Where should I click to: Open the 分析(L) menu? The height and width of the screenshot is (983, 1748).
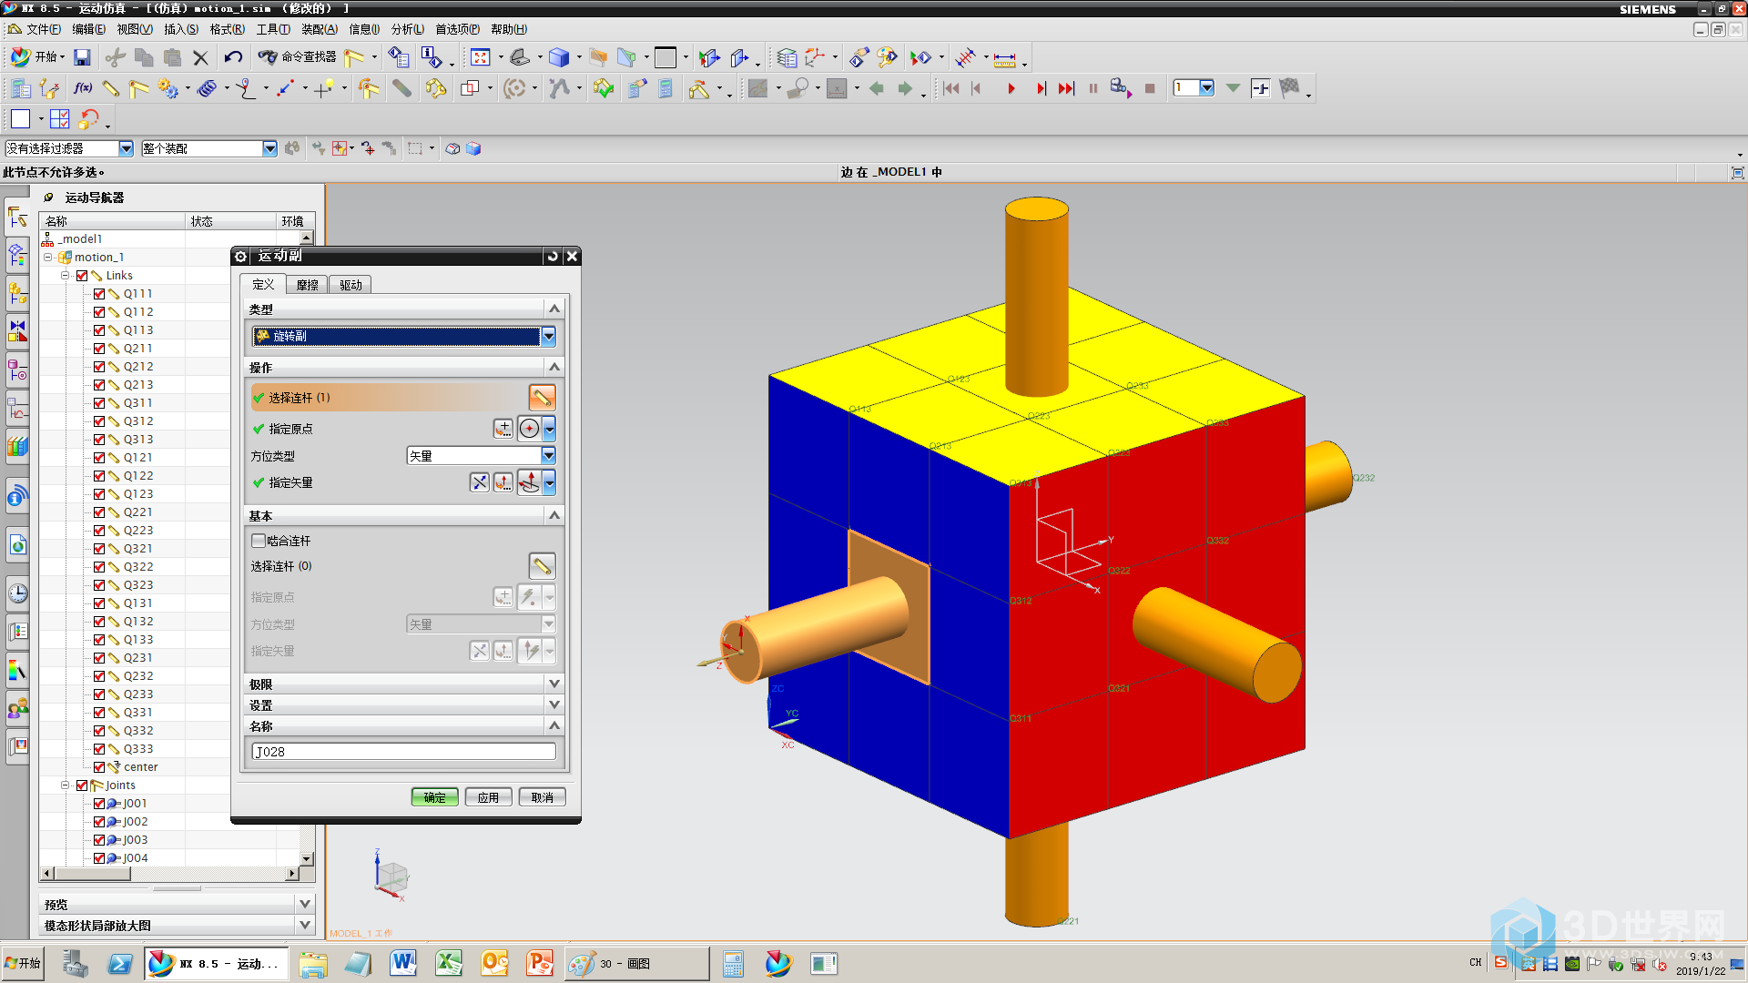coord(407,29)
